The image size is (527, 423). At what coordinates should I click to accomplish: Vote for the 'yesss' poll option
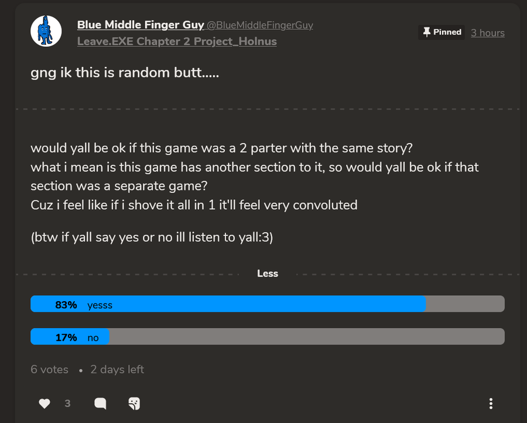[267, 304]
